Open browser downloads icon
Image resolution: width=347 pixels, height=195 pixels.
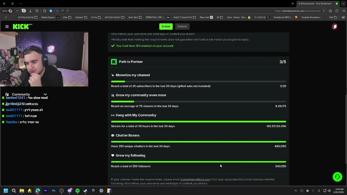point(30,11)
